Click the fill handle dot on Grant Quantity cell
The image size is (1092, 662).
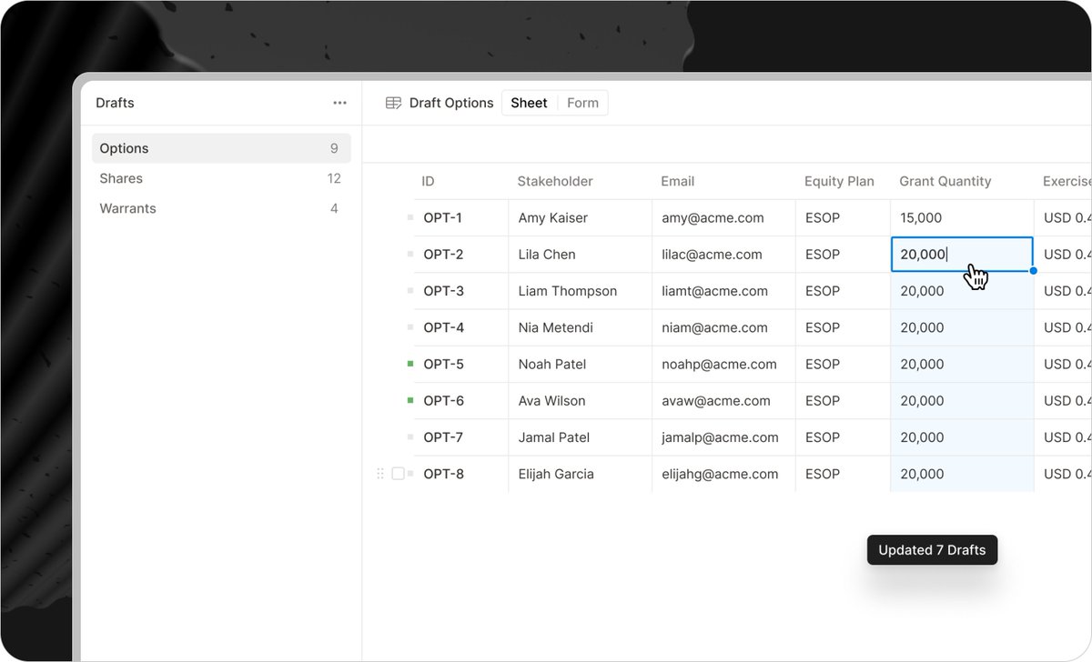click(1033, 271)
